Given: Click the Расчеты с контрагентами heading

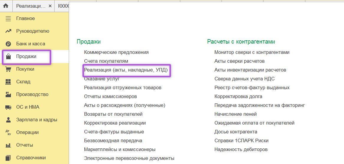Looking at the screenshot, I should pyautogui.click(x=241, y=42).
